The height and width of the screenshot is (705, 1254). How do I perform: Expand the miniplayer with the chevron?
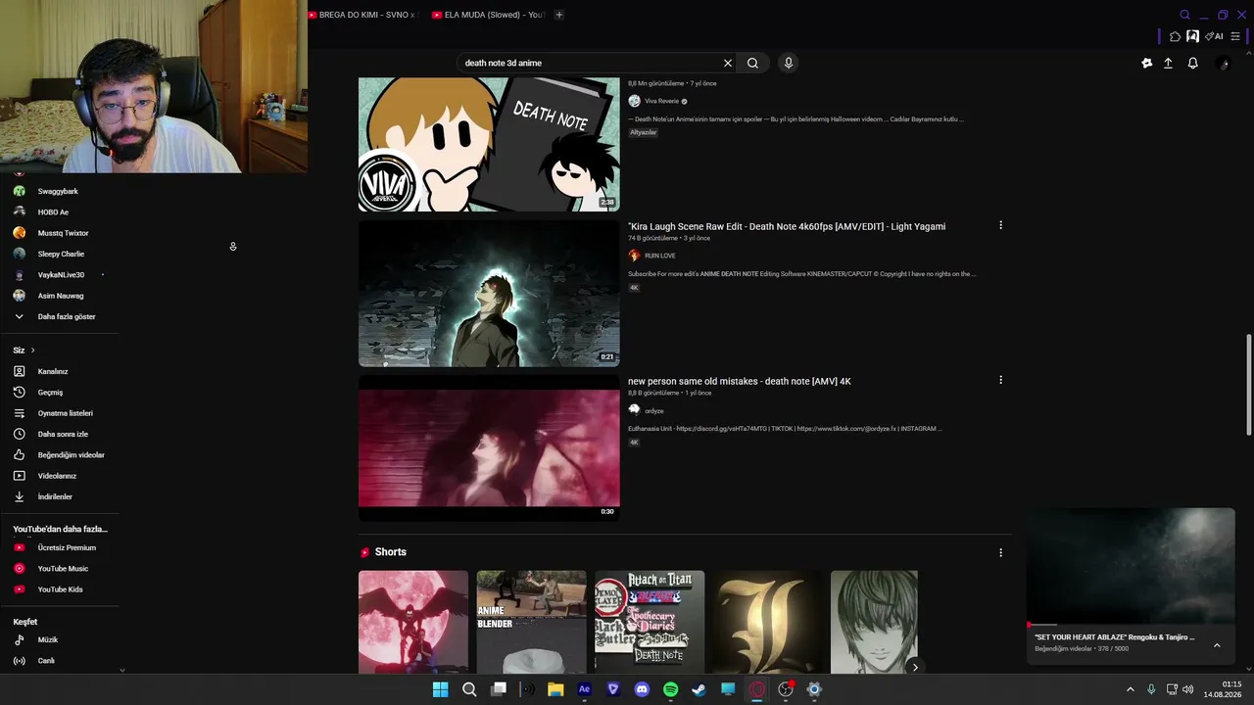coord(1217,645)
